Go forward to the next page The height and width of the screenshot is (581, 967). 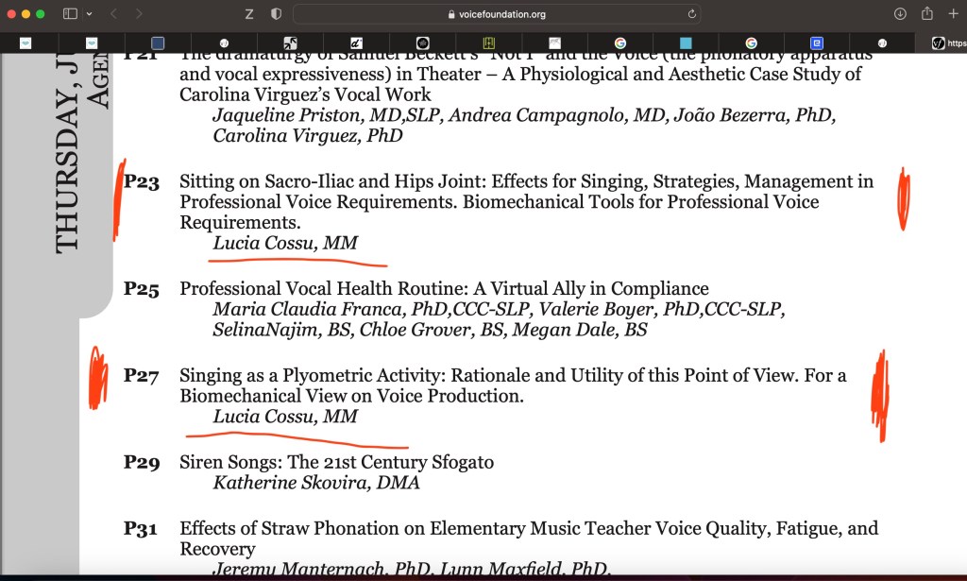pos(139,14)
